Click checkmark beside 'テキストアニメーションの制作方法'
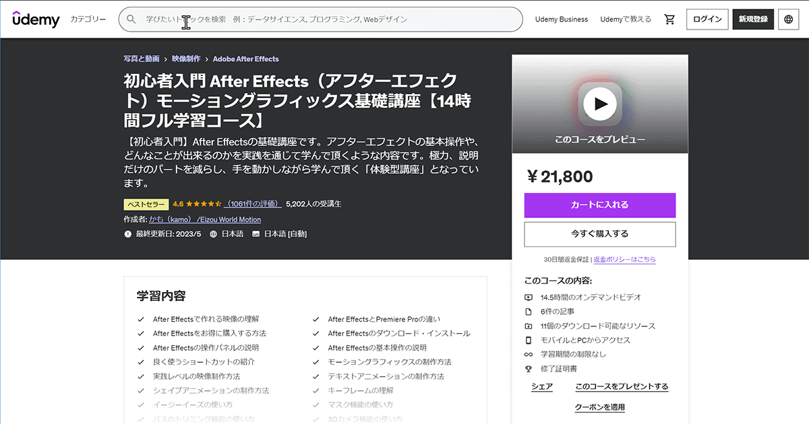The width and height of the screenshot is (809, 424). tap(316, 376)
